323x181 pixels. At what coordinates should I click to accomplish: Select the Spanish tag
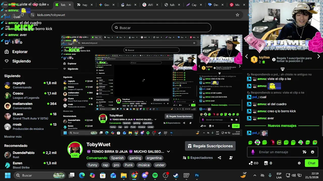click(x=117, y=158)
